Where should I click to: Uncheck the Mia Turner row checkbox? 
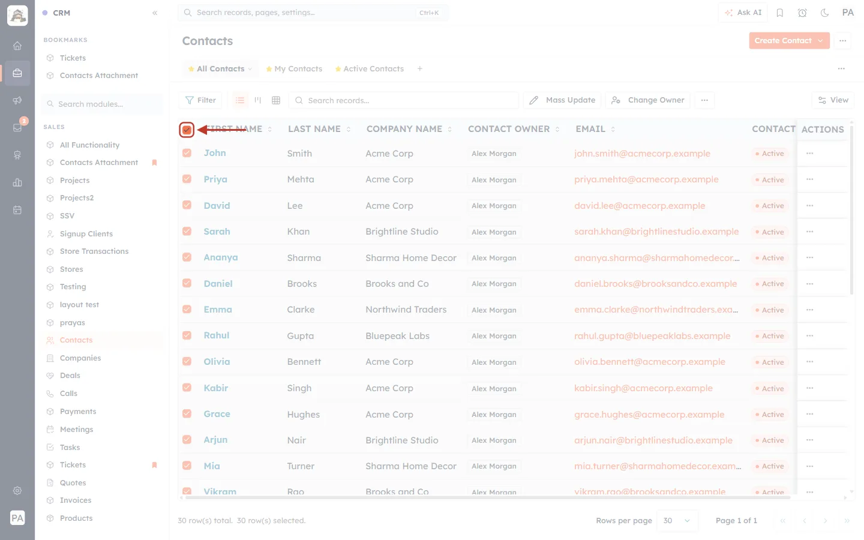point(187,466)
